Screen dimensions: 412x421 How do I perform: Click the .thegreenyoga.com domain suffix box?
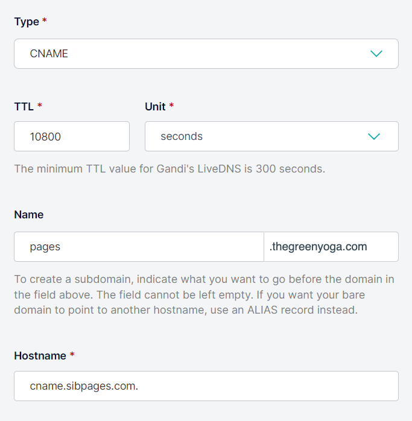click(331, 247)
